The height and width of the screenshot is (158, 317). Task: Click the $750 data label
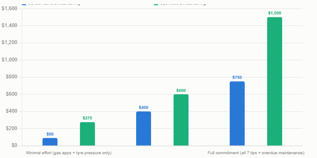pos(237,78)
